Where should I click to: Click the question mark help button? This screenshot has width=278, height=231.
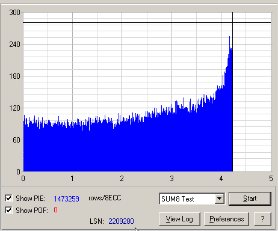tap(262, 219)
